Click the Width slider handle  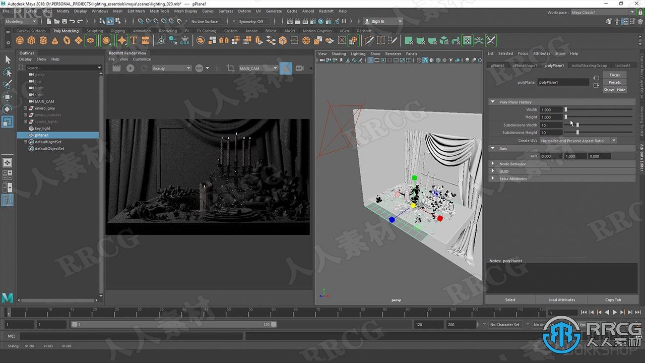(566, 109)
